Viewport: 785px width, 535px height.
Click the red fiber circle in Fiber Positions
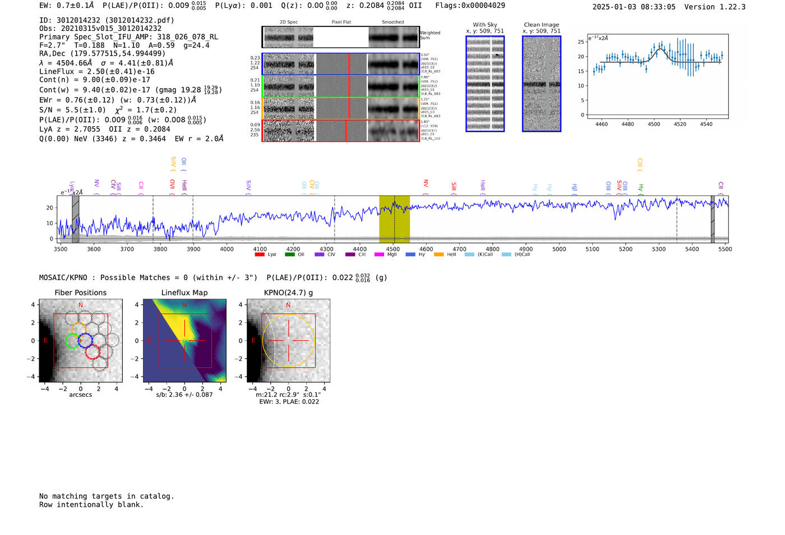click(x=93, y=353)
